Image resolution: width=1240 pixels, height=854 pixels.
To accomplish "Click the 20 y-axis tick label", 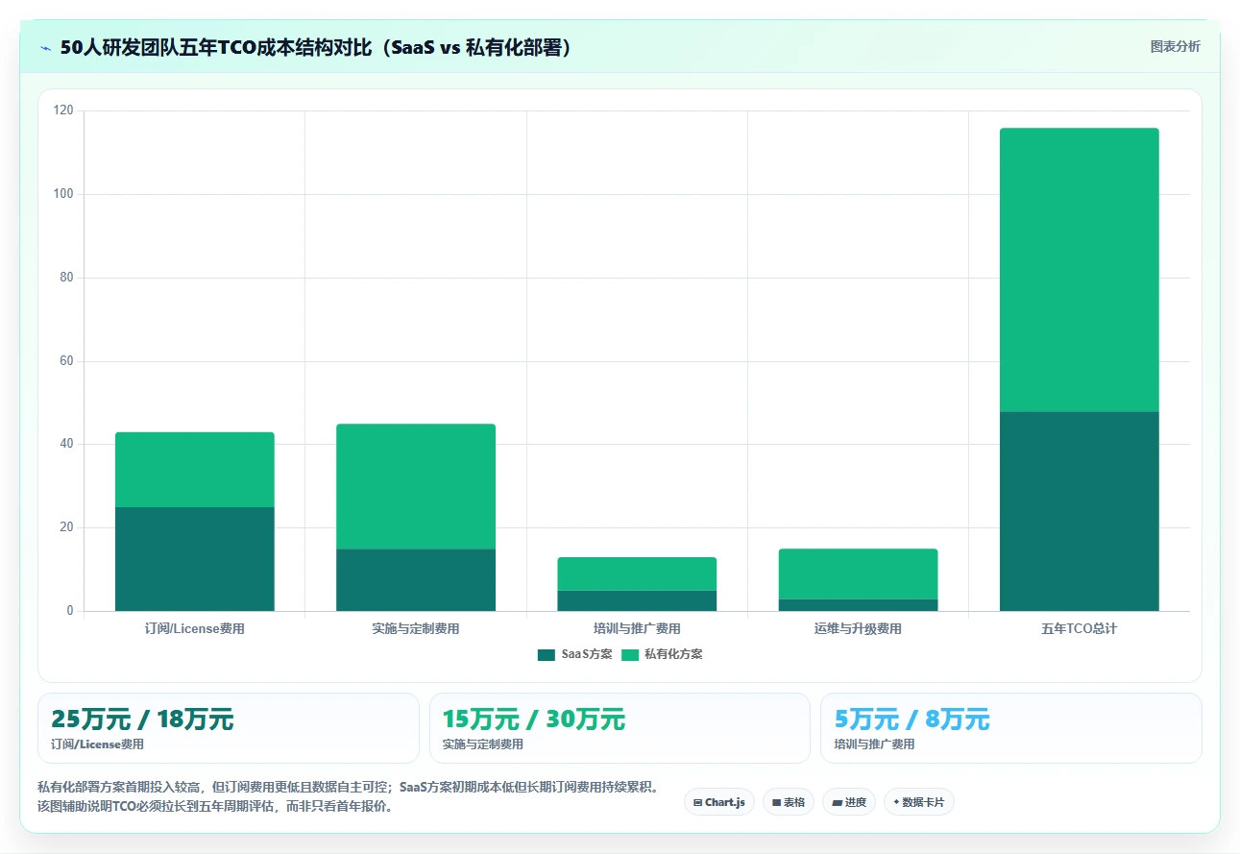I will [x=66, y=527].
